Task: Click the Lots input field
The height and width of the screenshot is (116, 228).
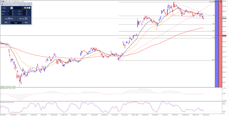Action: tap(9, 11)
